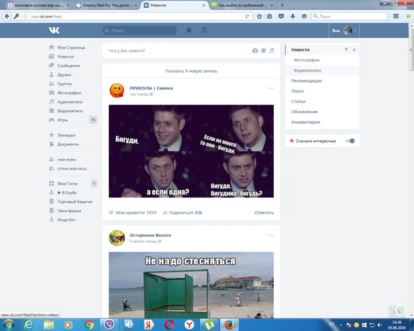Focus VK header search field
The image size is (414, 331).
(139, 31)
